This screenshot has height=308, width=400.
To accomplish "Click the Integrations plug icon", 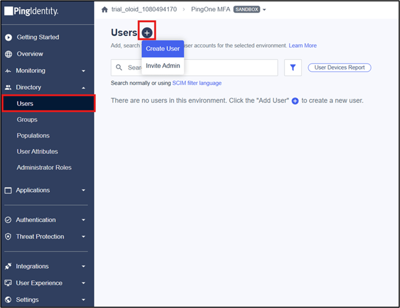I will 8,266.
